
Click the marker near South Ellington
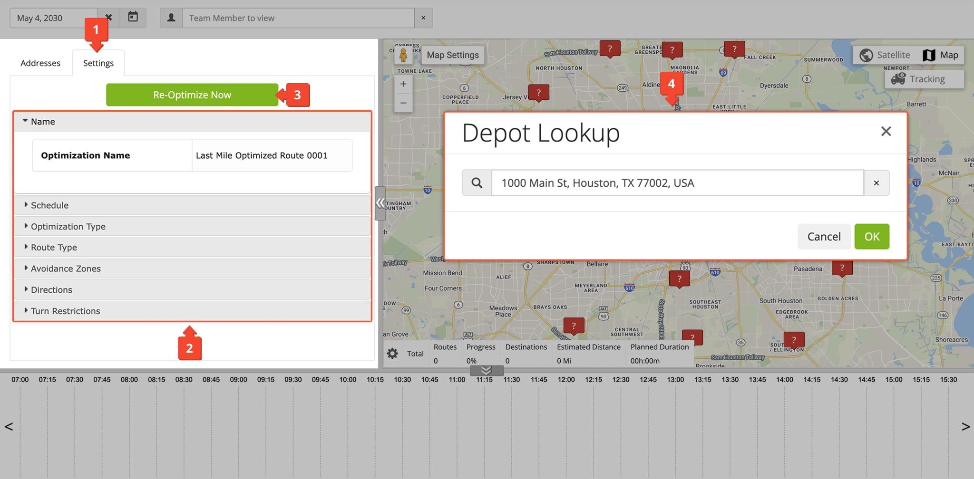tap(794, 340)
